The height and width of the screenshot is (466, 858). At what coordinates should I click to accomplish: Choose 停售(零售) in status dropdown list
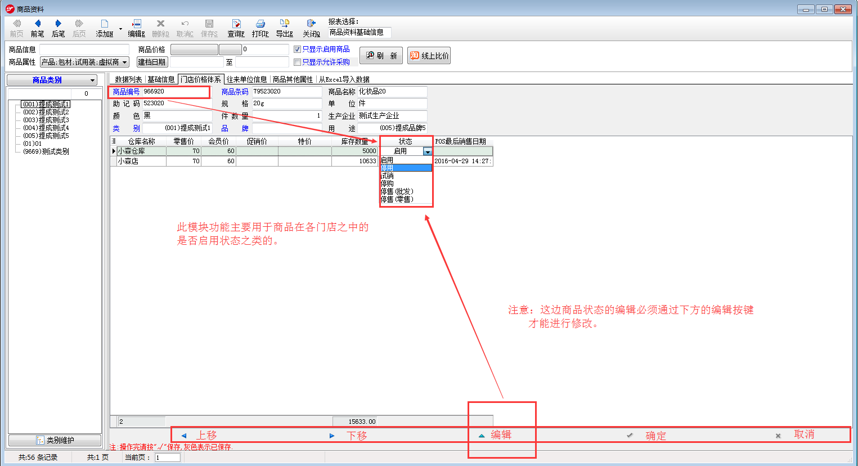pyautogui.click(x=406, y=199)
